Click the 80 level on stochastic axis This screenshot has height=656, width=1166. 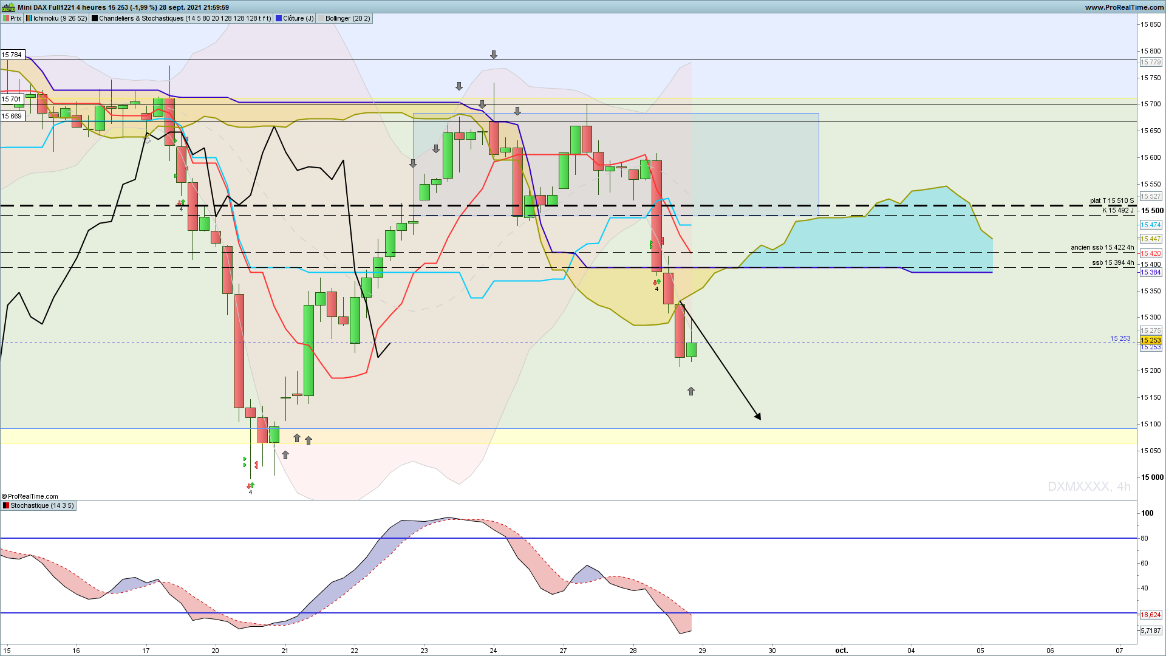click(x=1145, y=539)
